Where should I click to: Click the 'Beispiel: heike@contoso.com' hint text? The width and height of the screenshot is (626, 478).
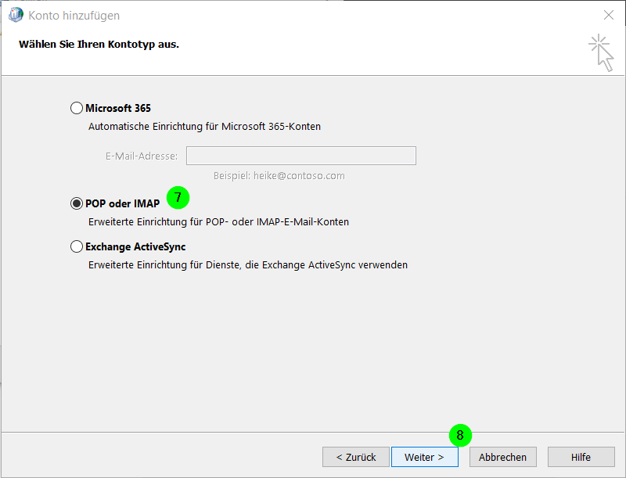pos(279,176)
